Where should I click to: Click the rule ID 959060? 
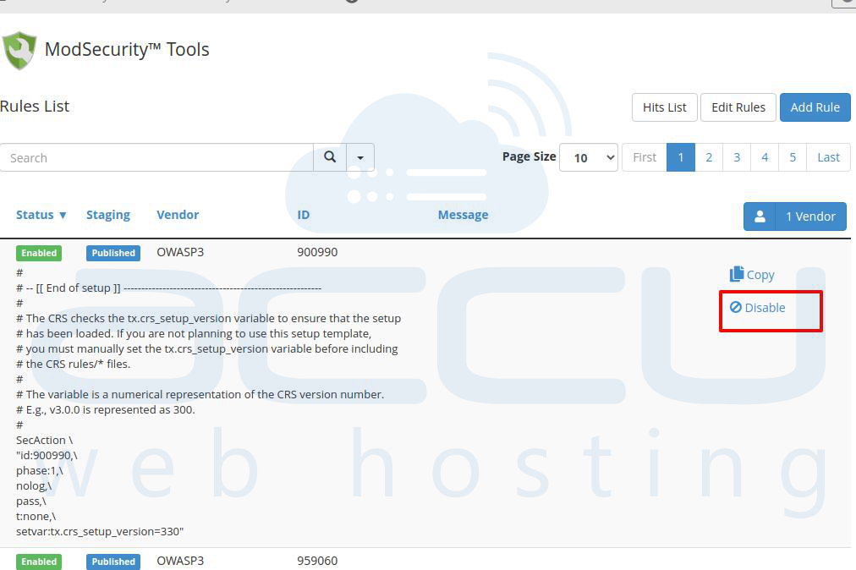coord(317,561)
